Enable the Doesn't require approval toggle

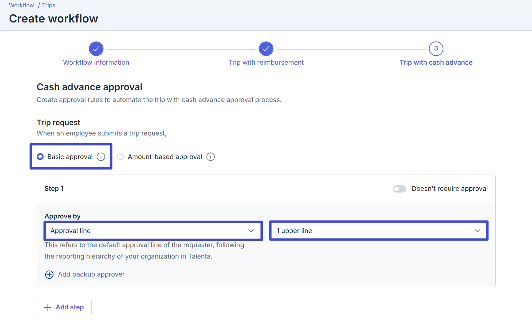[399, 189]
